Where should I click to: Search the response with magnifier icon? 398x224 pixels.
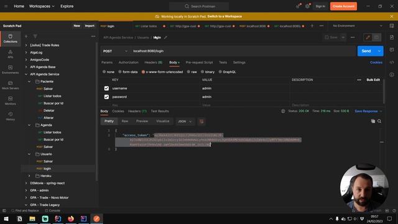point(379,121)
